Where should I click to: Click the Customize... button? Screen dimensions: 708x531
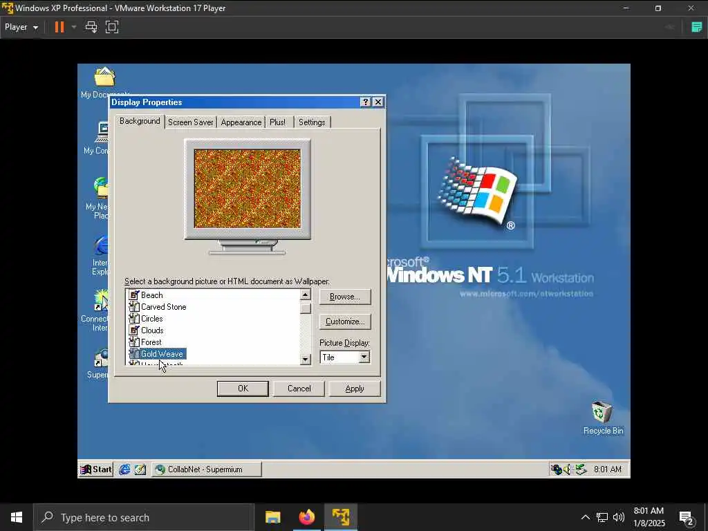point(345,322)
